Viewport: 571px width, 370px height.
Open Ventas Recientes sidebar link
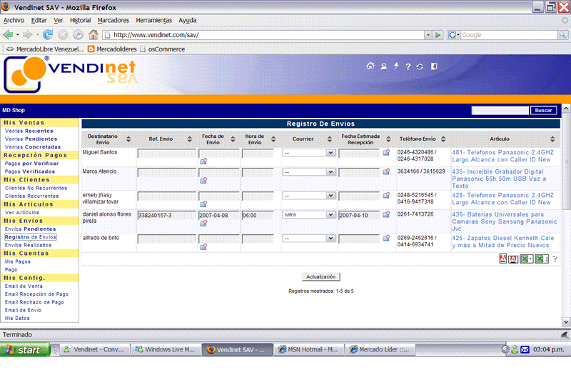click(x=29, y=131)
